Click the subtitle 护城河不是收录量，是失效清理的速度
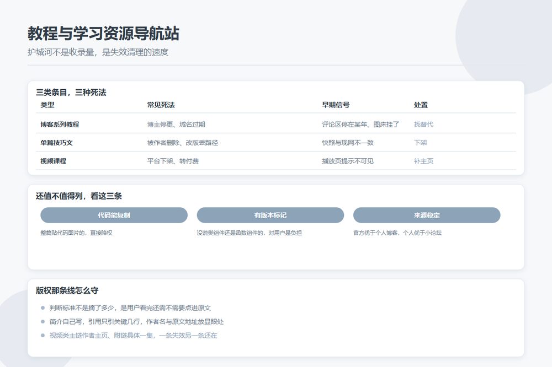The image size is (552, 367). coord(98,52)
